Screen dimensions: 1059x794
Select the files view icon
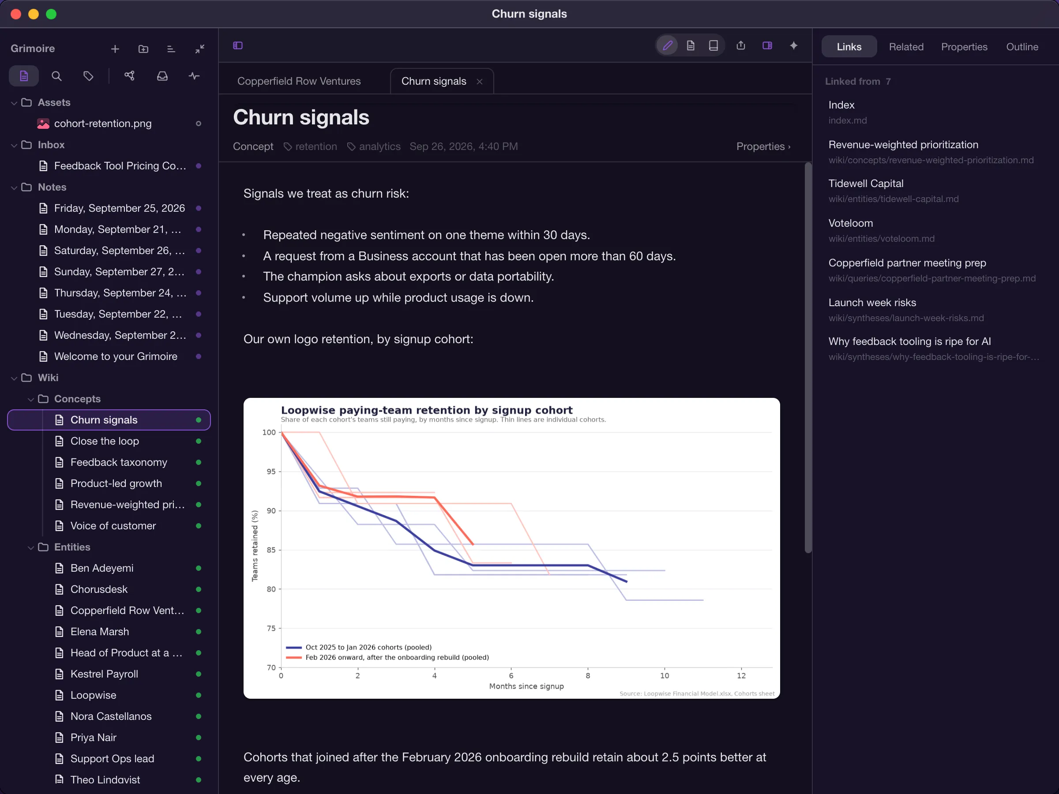(24, 76)
